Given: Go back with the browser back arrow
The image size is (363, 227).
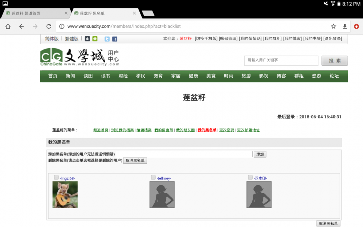Looking at the screenshot, I should [21, 27].
